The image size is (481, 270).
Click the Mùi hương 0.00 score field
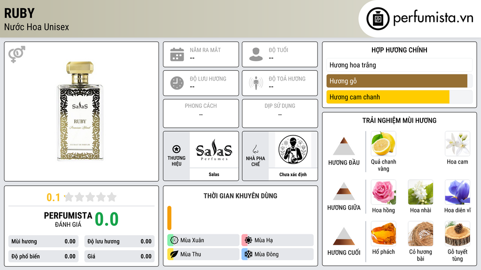click(x=44, y=241)
